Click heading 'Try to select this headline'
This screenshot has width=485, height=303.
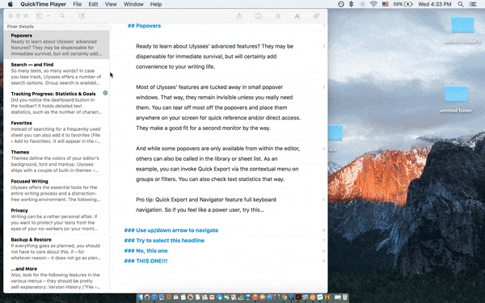[x=164, y=240]
